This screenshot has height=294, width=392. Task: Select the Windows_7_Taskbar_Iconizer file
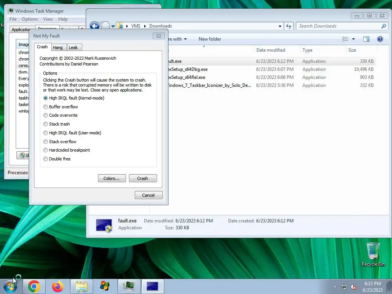(x=271, y=85)
